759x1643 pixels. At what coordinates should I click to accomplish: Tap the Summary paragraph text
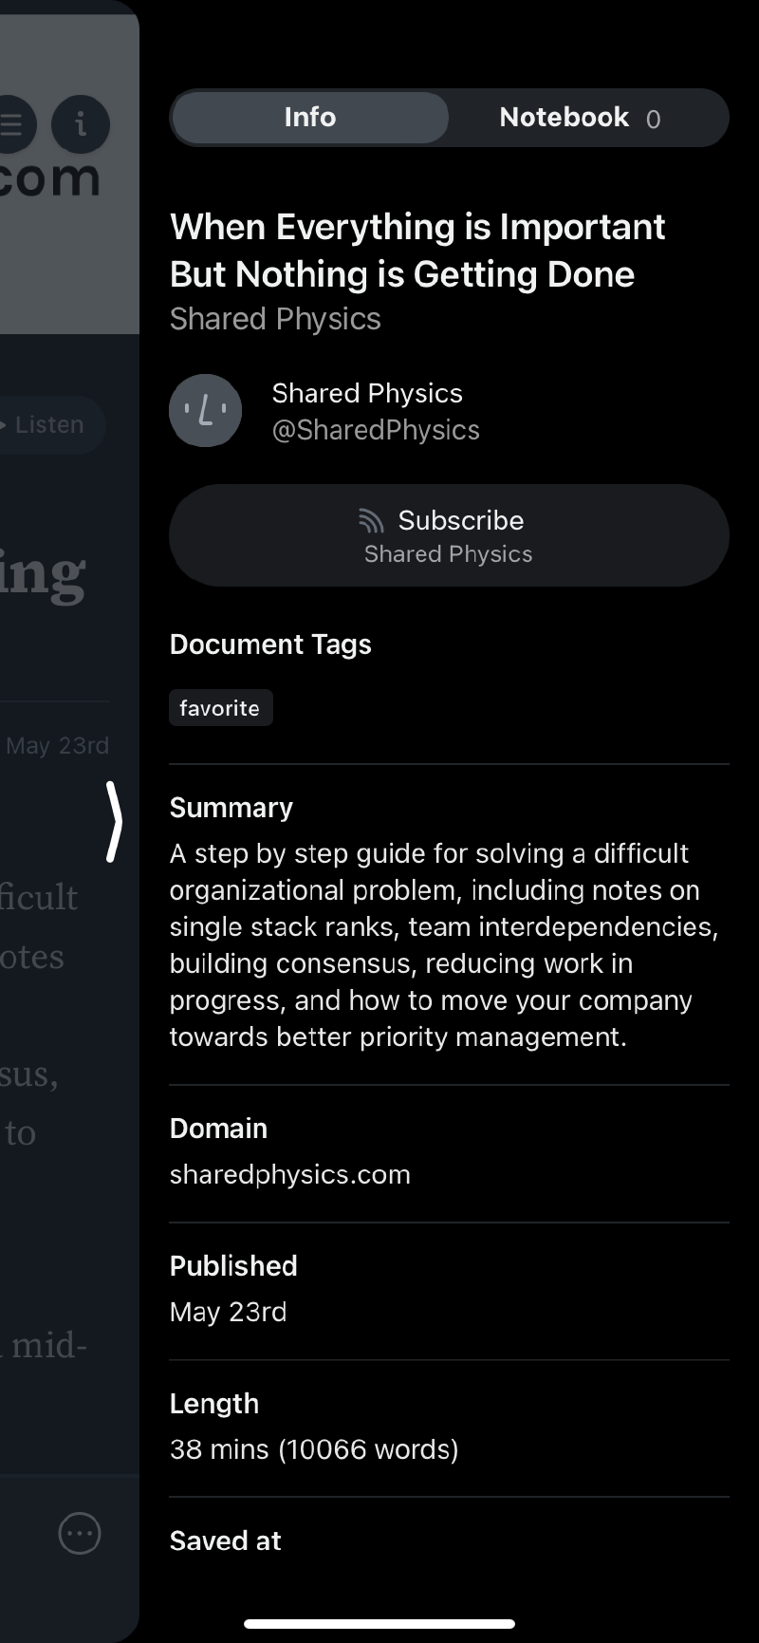(436, 944)
